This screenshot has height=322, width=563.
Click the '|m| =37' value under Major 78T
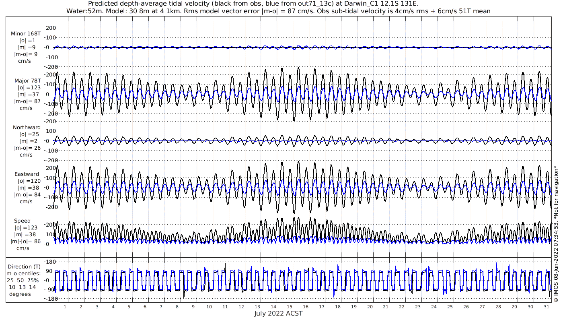(x=27, y=94)
